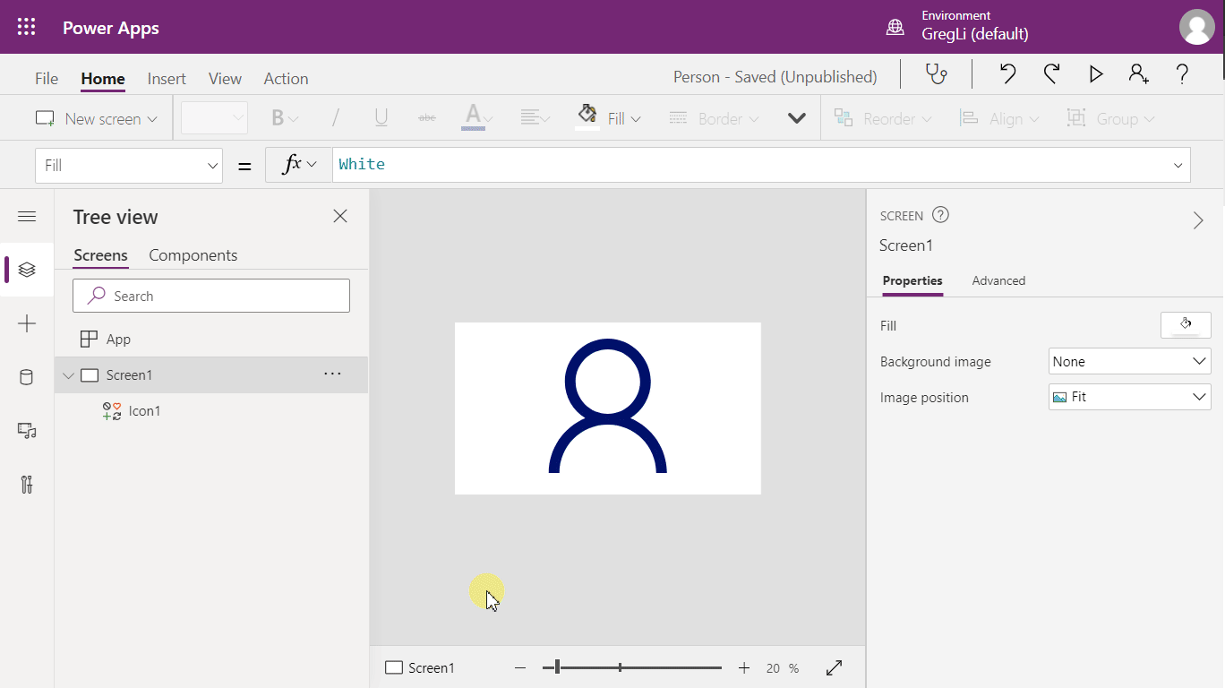Open the Image position Fit dropdown
Viewport: 1225px width, 688px height.
click(1129, 397)
